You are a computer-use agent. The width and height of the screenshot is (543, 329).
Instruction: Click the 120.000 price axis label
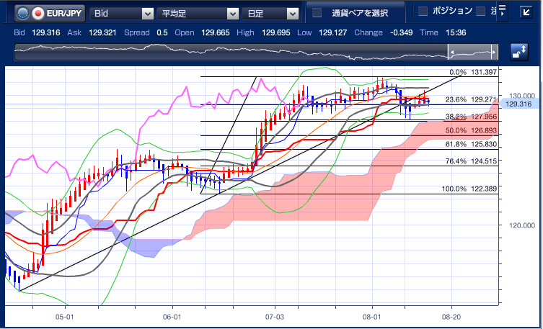(x=522, y=225)
